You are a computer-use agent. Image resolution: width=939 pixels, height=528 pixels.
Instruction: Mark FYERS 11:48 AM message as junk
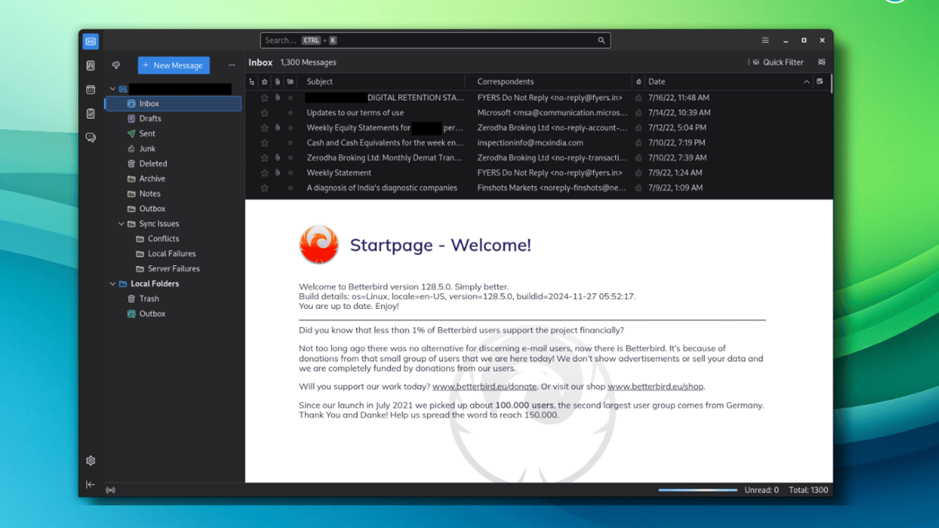tap(639, 98)
